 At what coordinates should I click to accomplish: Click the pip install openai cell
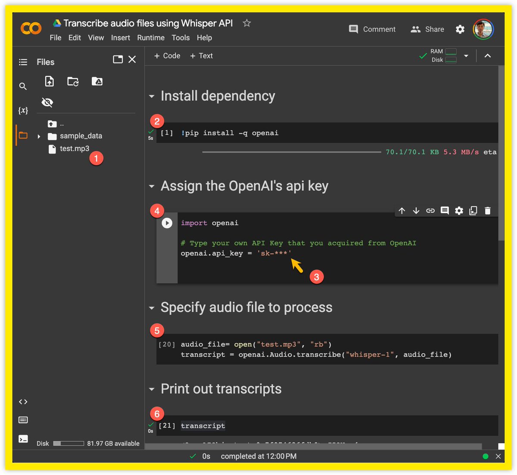(327, 133)
